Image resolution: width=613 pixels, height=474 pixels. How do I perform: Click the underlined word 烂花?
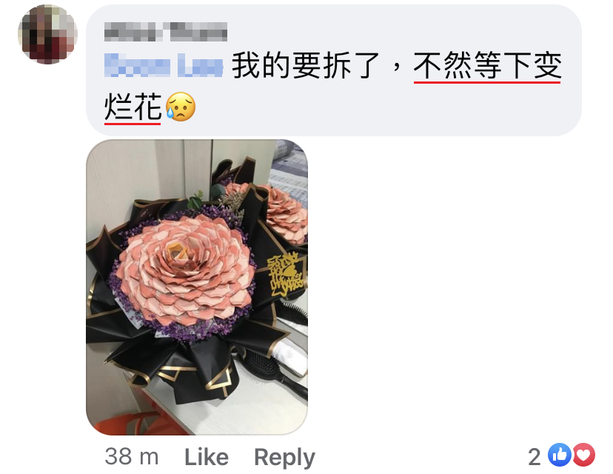(133, 107)
